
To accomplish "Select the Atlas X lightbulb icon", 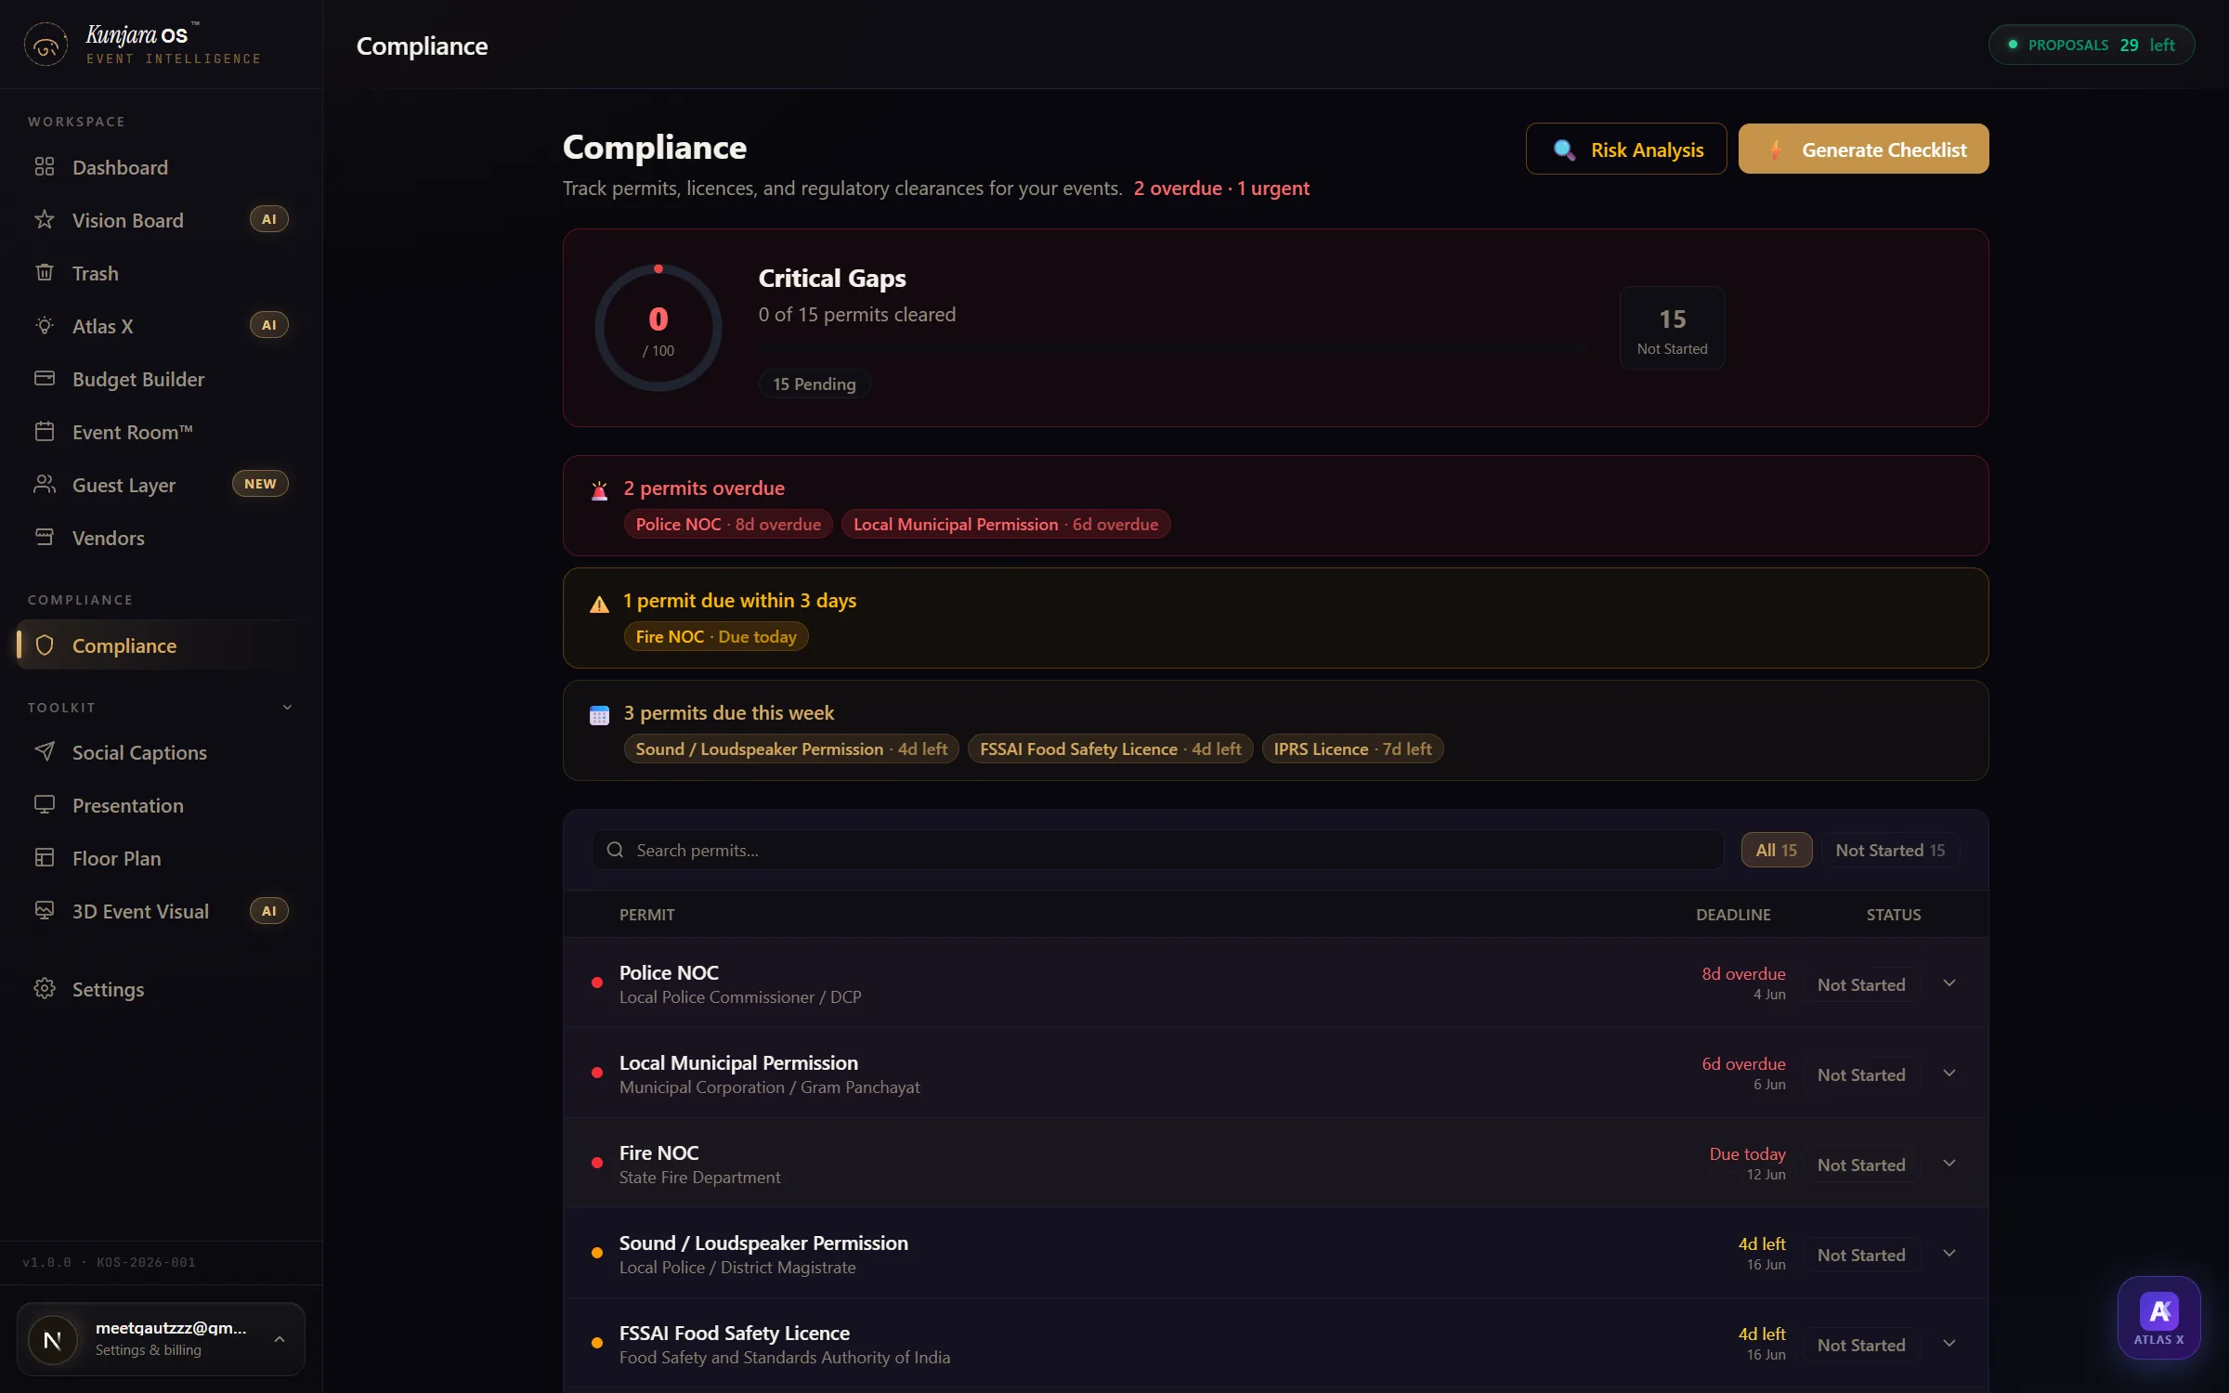I will 45,326.
